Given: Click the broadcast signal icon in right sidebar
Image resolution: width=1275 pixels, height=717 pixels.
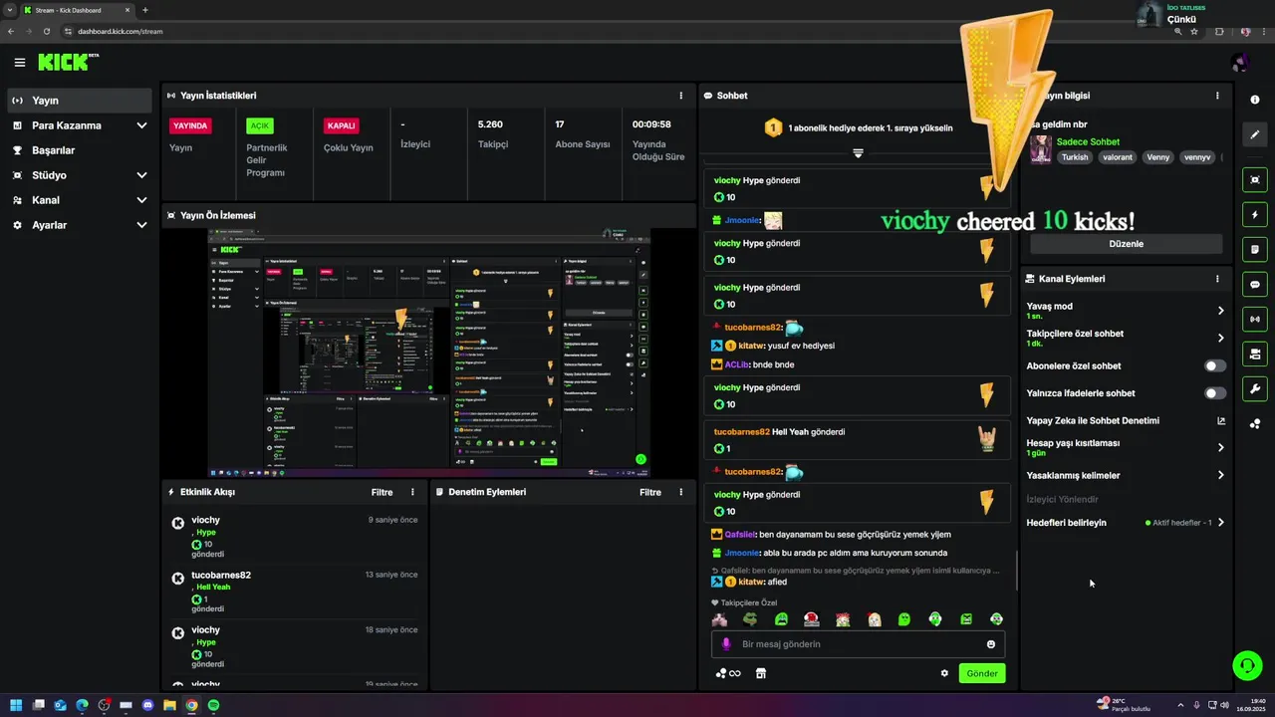Looking at the screenshot, I should tap(1254, 319).
